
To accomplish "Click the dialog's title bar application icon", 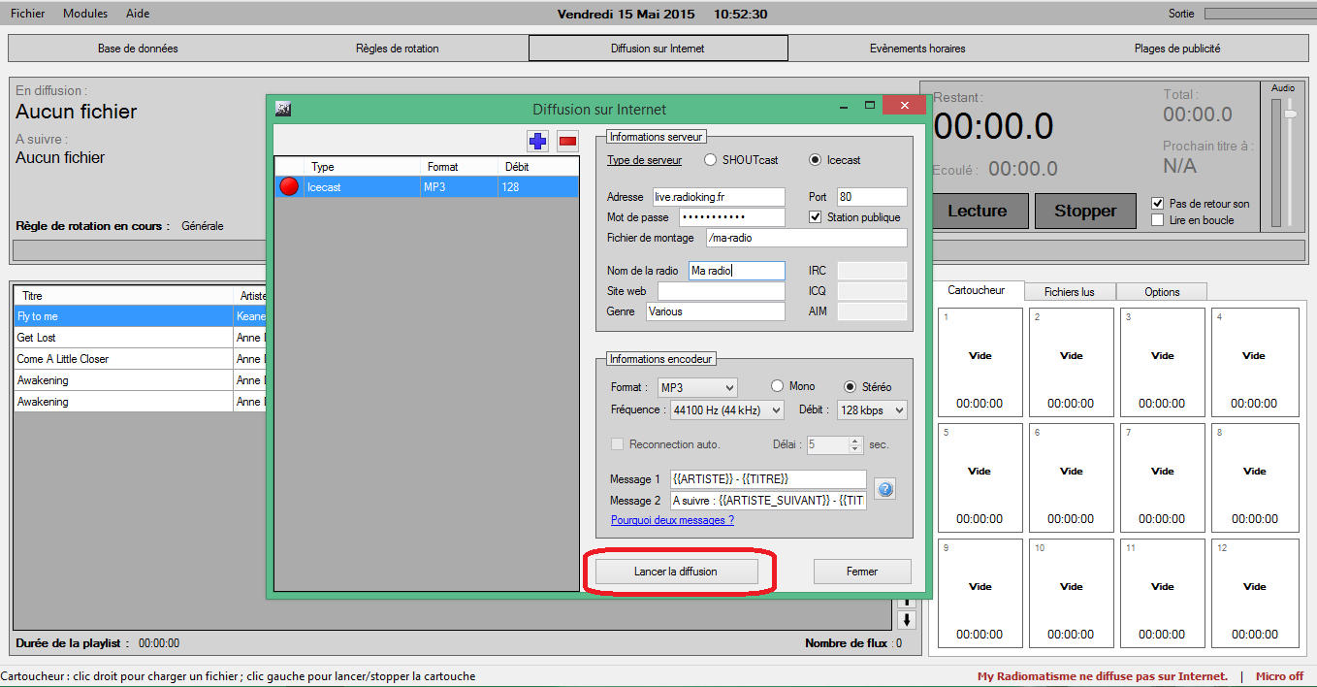I will coord(283,109).
